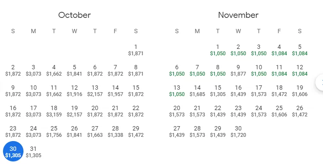Select October 28 priced $1,338
323x164 pixels.
[x=115, y=131]
